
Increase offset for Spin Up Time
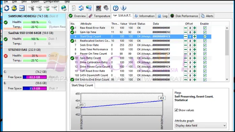point(195,32)
